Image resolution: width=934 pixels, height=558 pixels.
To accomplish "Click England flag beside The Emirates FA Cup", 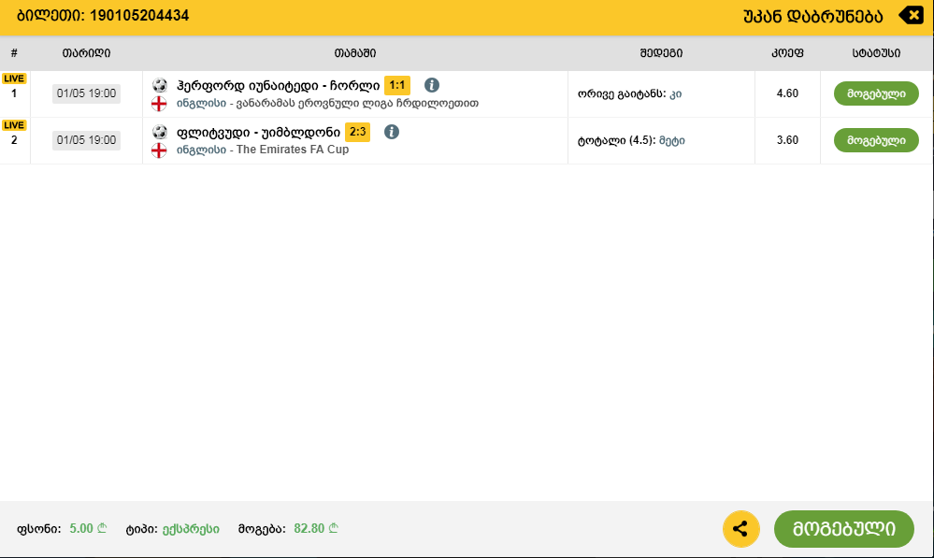I will tap(159, 150).
